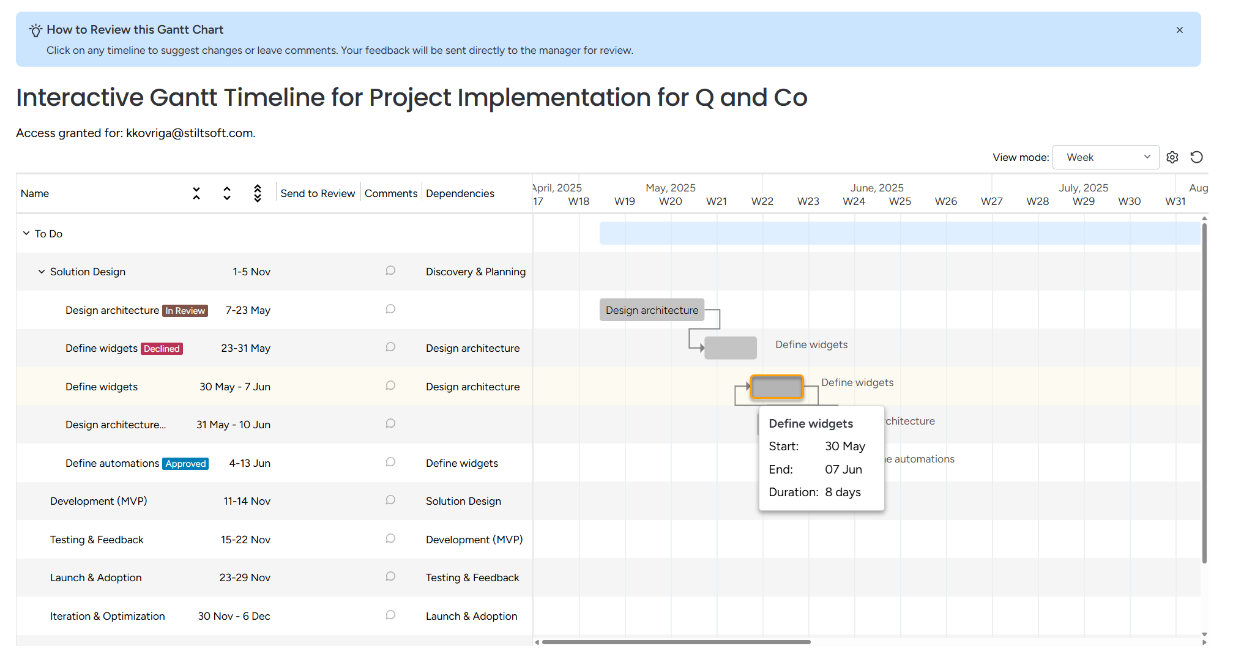This screenshot has height=654, width=1233.
Task: Collapse the To Do group
Action: point(26,234)
